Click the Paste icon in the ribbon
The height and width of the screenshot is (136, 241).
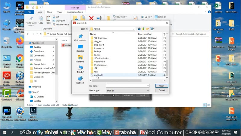pyautogui.click(x=48, y=19)
